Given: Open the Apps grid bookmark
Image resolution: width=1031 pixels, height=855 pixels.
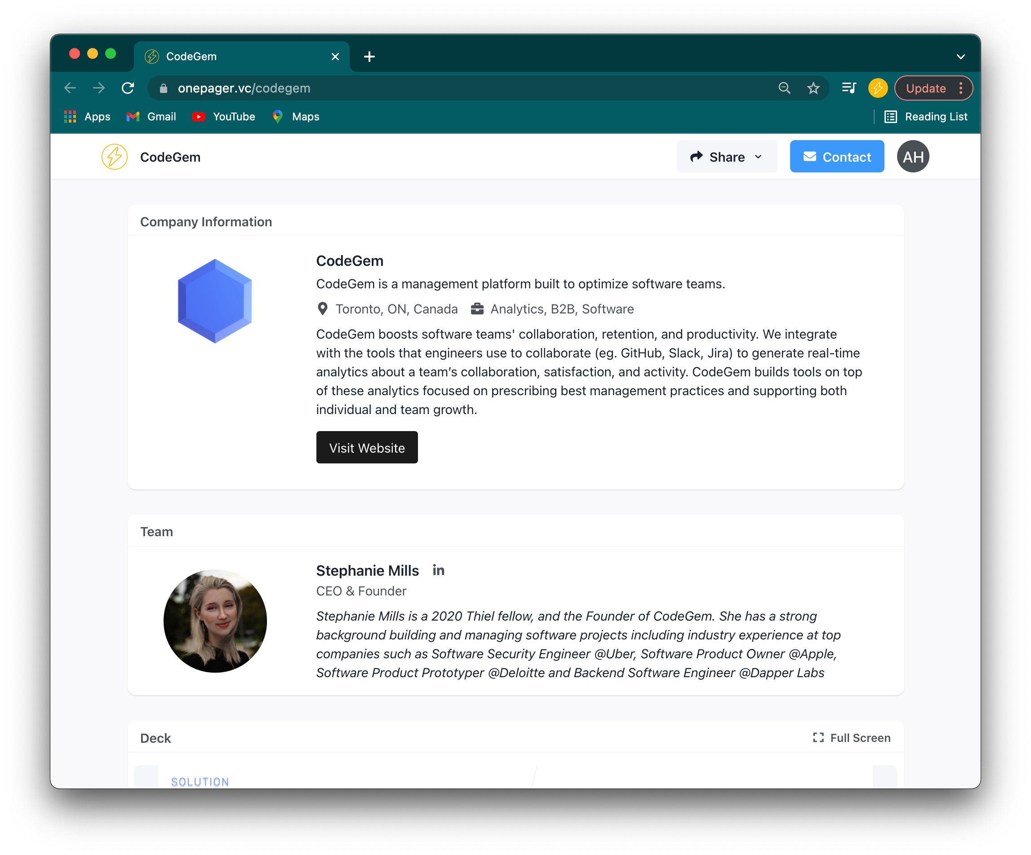Looking at the screenshot, I should pyautogui.click(x=87, y=117).
